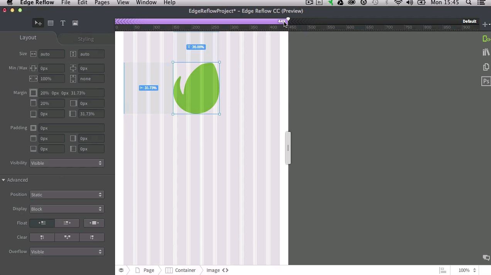The height and width of the screenshot is (275, 491).
Task: Change zoom level with the 100% stepper
Action: tap(474, 270)
